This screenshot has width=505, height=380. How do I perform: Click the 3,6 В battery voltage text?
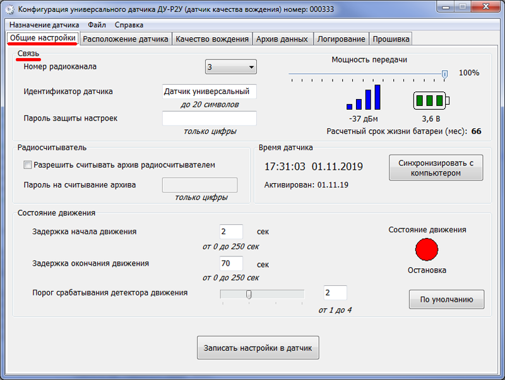coord(431,119)
